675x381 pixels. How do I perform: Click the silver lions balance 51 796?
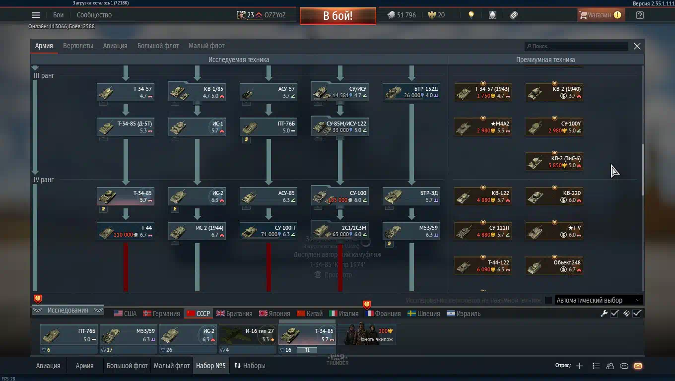[x=402, y=15]
